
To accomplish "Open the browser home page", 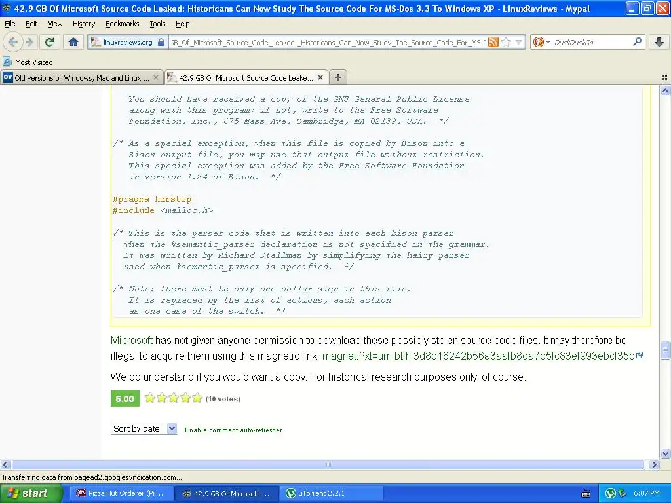I will coord(73,42).
